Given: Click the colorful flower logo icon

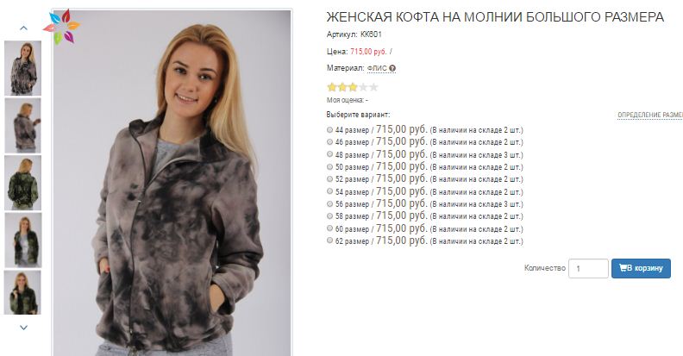Looking at the screenshot, I should click(61, 27).
